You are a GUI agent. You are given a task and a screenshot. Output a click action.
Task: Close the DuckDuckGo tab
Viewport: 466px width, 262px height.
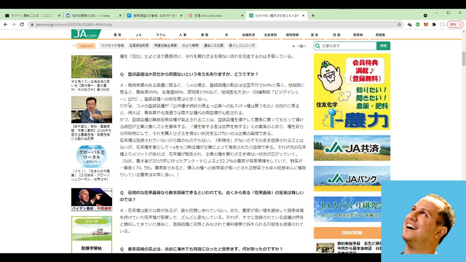click(x=242, y=16)
